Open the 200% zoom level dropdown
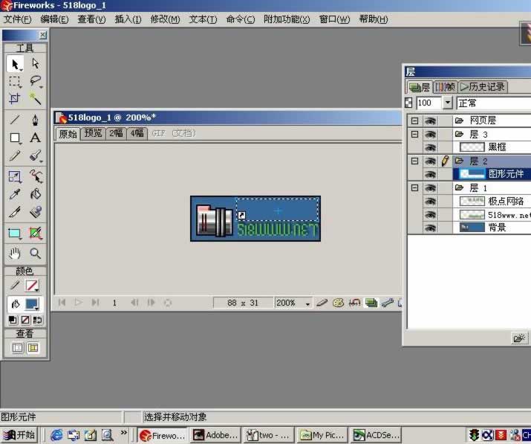 307,303
